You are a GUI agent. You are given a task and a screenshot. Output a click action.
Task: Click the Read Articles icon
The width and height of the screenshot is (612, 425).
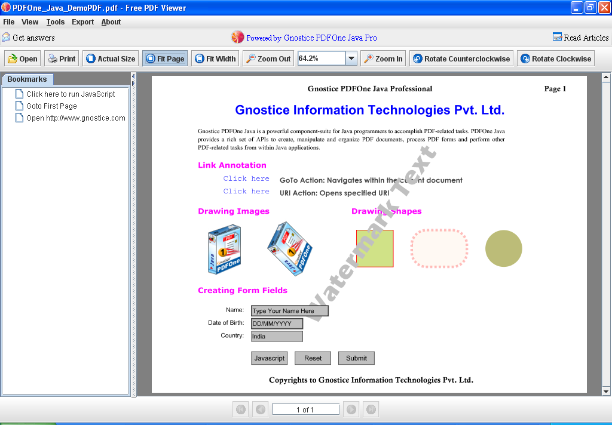(x=558, y=37)
